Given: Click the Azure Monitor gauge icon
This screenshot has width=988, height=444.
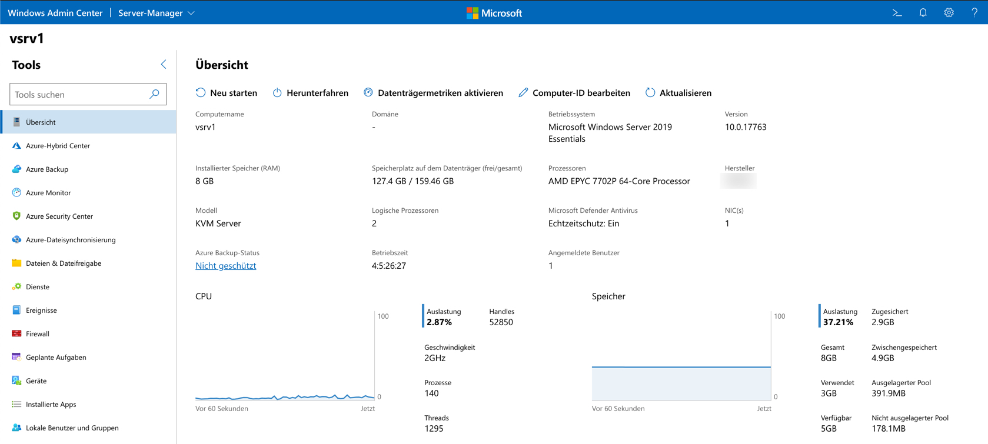Looking at the screenshot, I should click(x=16, y=192).
